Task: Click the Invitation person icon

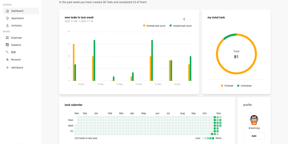Action: click(7, 26)
